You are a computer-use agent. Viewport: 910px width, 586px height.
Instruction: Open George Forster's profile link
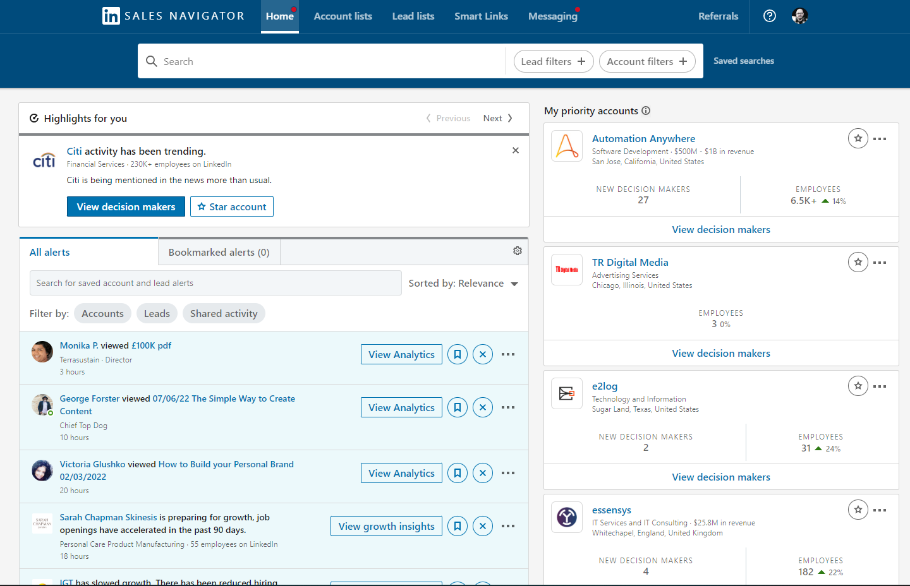pos(90,398)
